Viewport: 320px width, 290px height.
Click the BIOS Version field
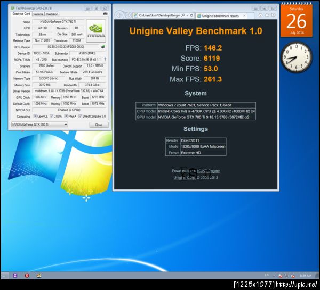[x=66, y=47]
